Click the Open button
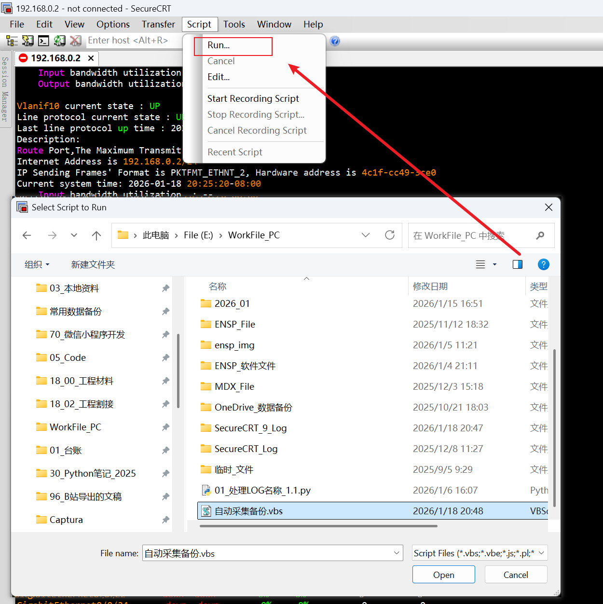The height and width of the screenshot is (604, 603). click(x=444, y=575)
